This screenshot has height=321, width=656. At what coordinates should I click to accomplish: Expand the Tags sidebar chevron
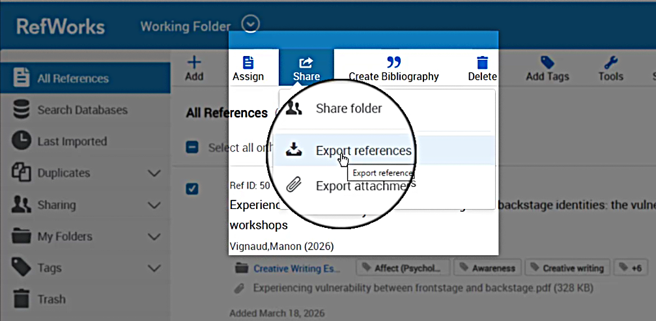tap(154, 268)
